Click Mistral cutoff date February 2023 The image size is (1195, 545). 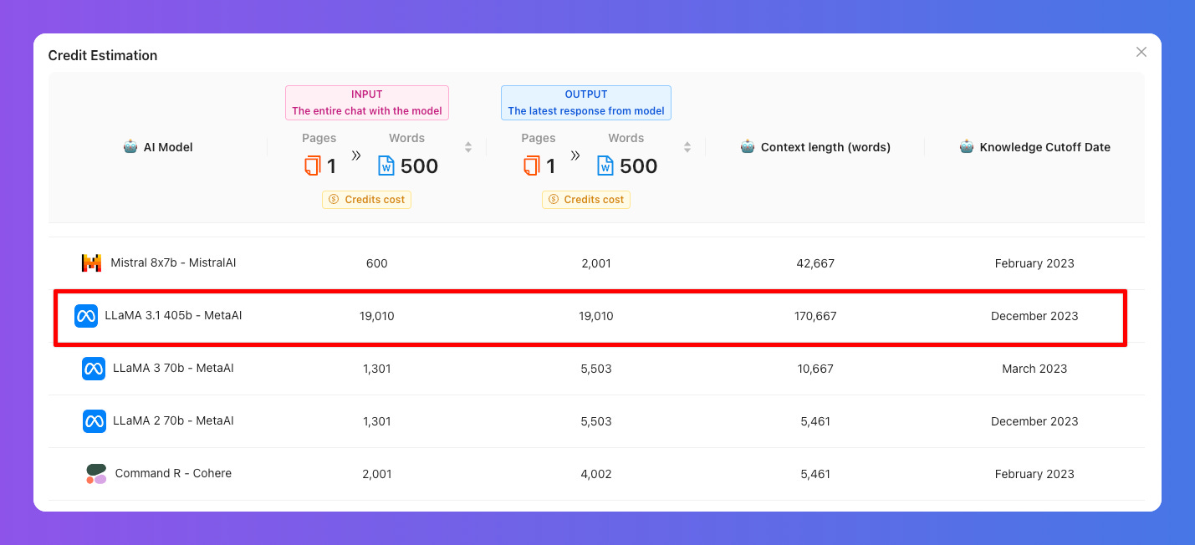pyautogui.click(x=1034, y=263)
